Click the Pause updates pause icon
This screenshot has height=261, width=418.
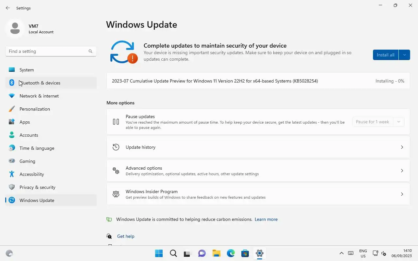(x=116, y=122)
